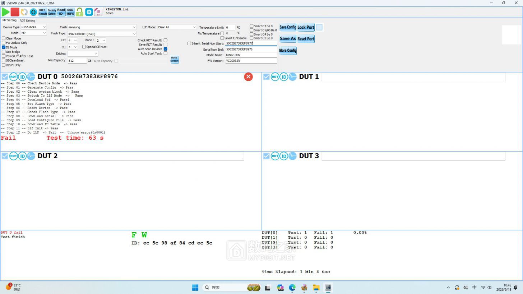523x294 pixels.
Task: Click the bin file toolbar icon
Action: point(98,12)
